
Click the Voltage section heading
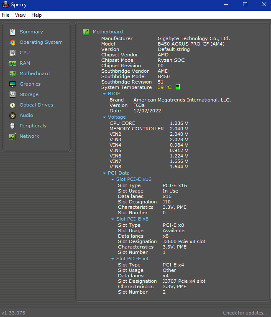pyautogui.click(x=117, y=117)
